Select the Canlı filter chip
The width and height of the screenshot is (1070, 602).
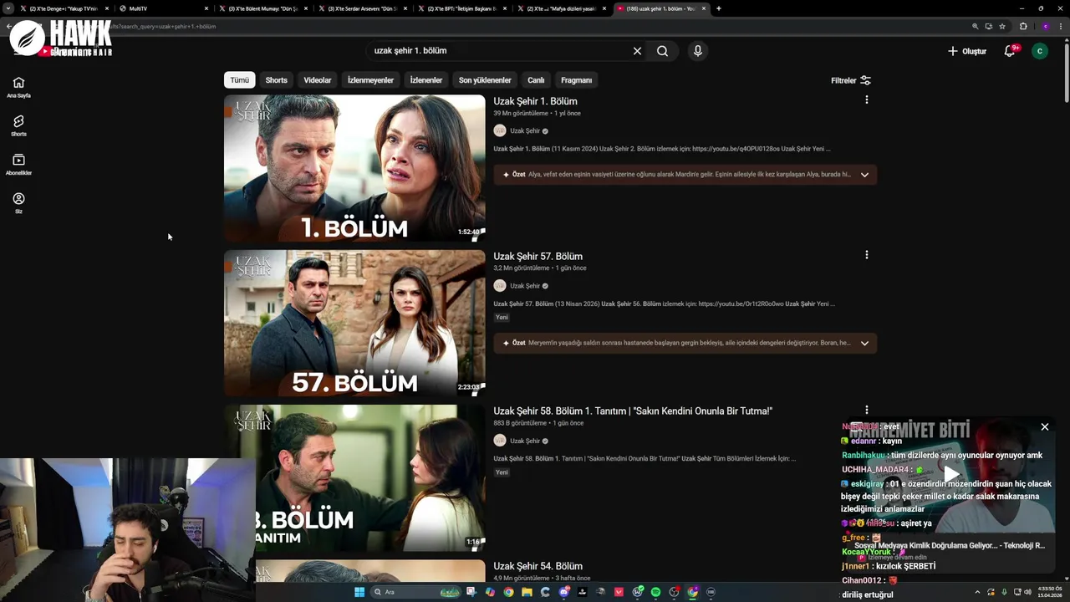pos(536,80)
